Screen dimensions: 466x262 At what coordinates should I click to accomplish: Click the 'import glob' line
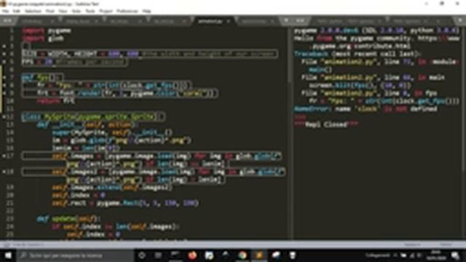[43, 39]
